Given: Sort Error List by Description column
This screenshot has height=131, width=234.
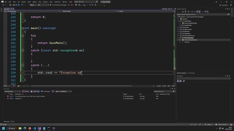Looking at the screenshot, I should [x=19, y=94].
